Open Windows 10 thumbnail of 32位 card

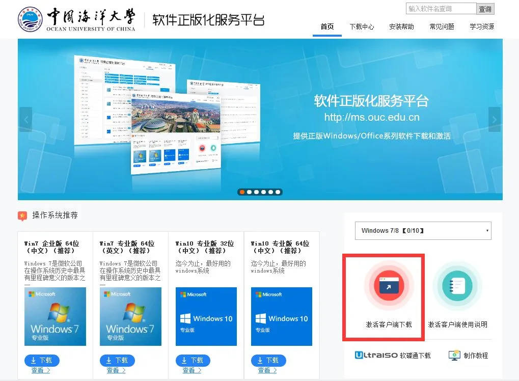[x=206, y=316]
